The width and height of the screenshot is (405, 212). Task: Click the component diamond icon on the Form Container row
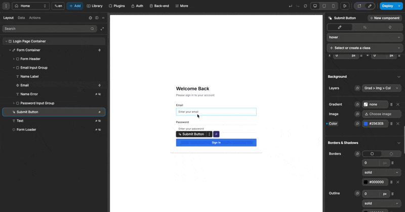coord(99,50)
